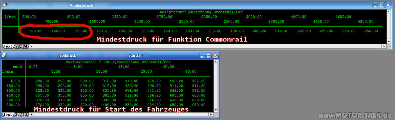Select the 552.30 cell in Solldruck table
Image resolution: width=395 pixels, height=120 pixels.
[132, 100]
